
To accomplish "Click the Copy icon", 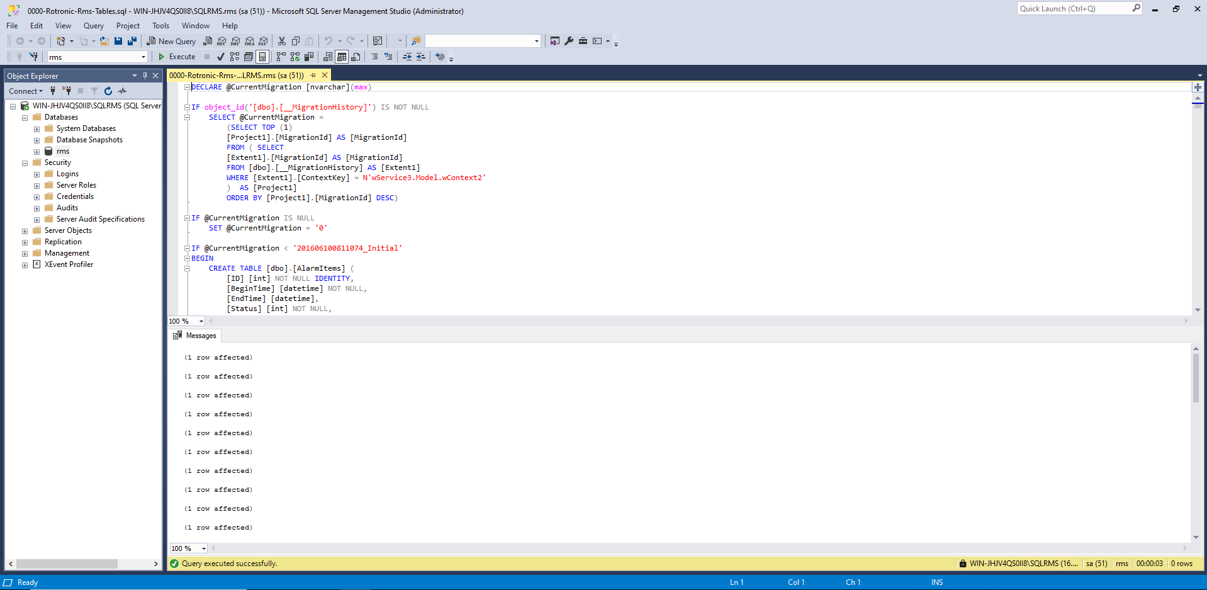I will coord(296,41).
